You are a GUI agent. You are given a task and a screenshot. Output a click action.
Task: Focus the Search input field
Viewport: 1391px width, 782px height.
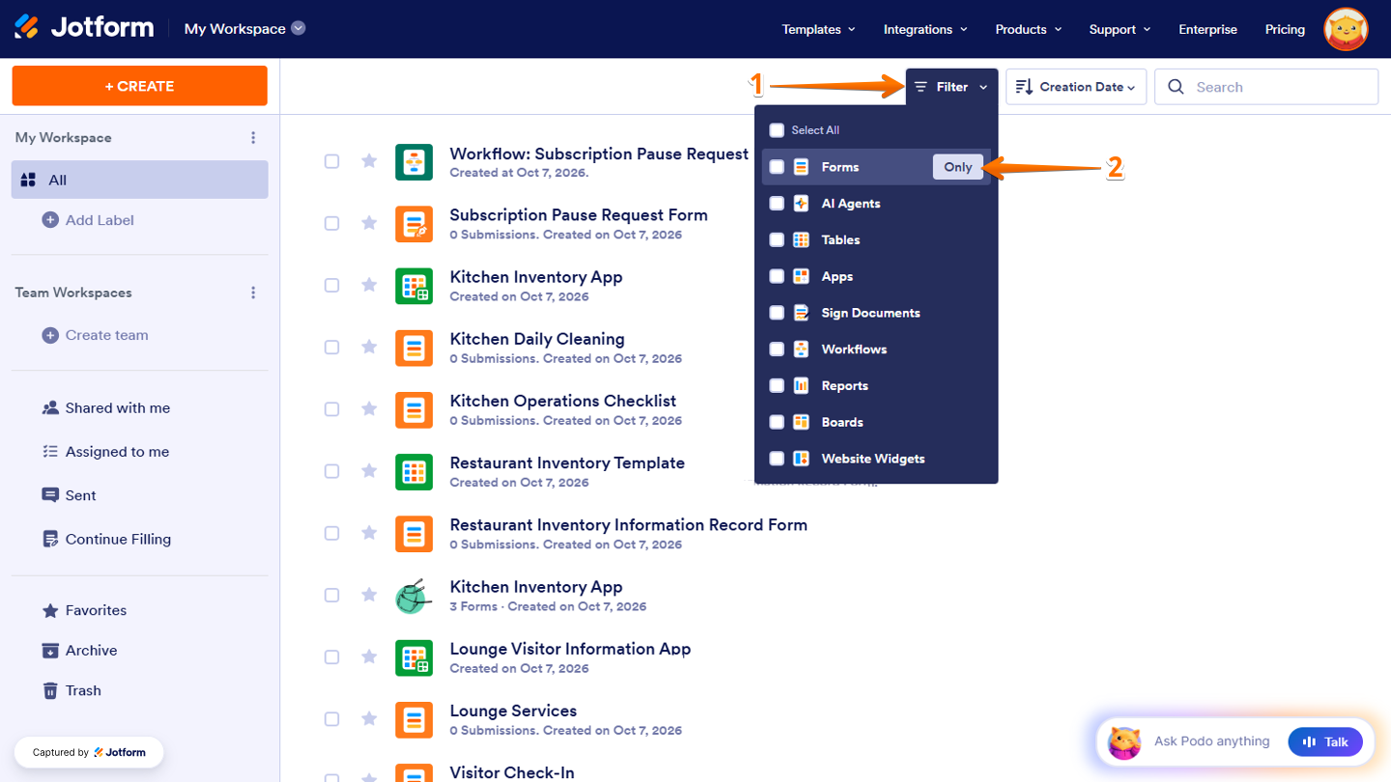click(x=1266, y=87)
